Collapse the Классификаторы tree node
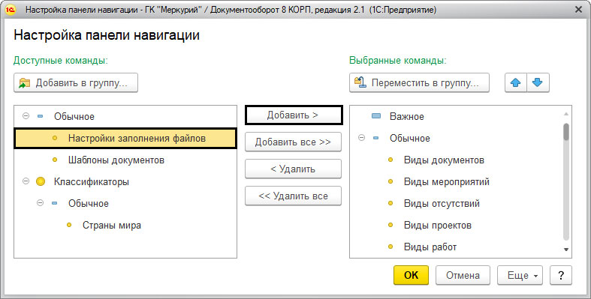The height and width of the screenshot is (299, 591). click(x=26, y=181)
